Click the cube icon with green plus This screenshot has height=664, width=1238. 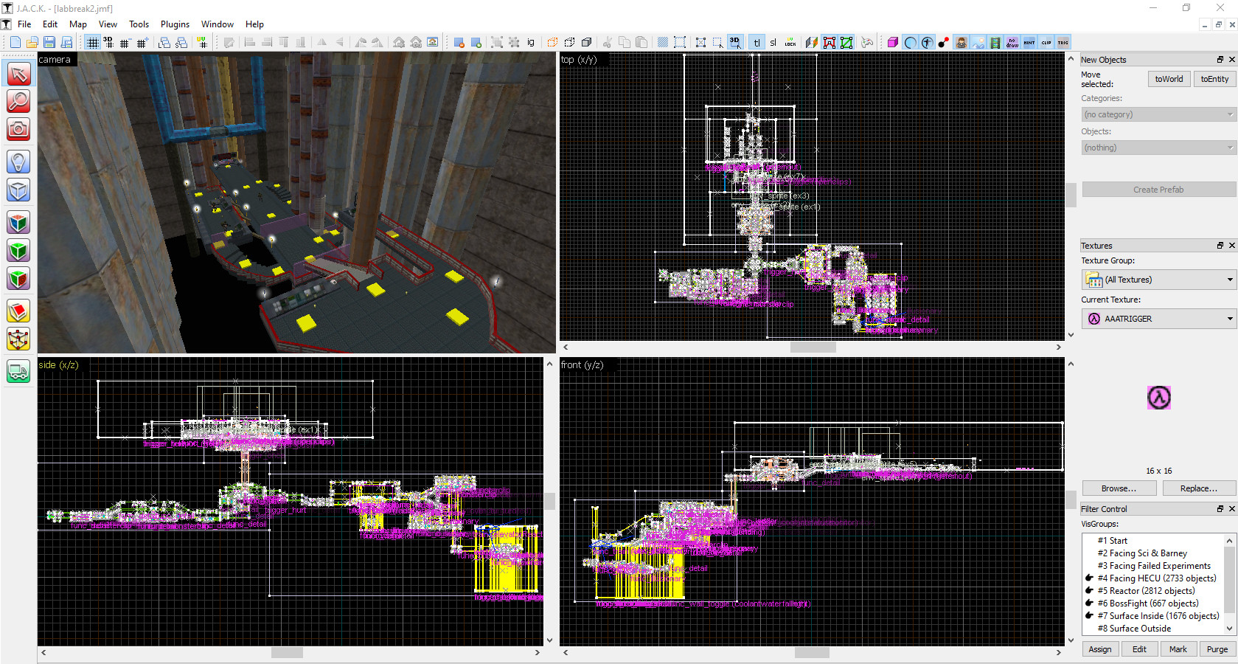pyautogui.click(x=476, y=42)
